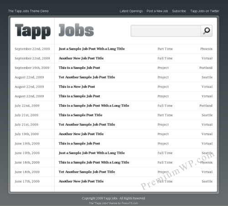The height and width of the screenshot is (206, 228).
Task: Open September 22nd Another New Job Post Title
Action: (x=81, y=58)
